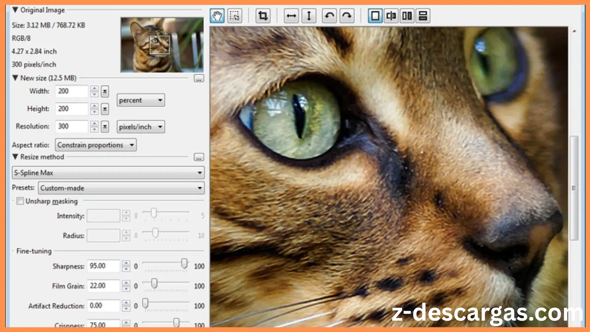Switch to side-by-side vertical preview

click(x=407, y=16)
